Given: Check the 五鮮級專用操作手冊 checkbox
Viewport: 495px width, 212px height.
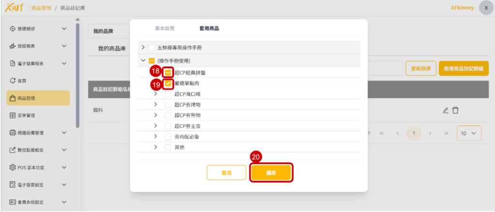Looking at the screenshot, I should point(152,47).
